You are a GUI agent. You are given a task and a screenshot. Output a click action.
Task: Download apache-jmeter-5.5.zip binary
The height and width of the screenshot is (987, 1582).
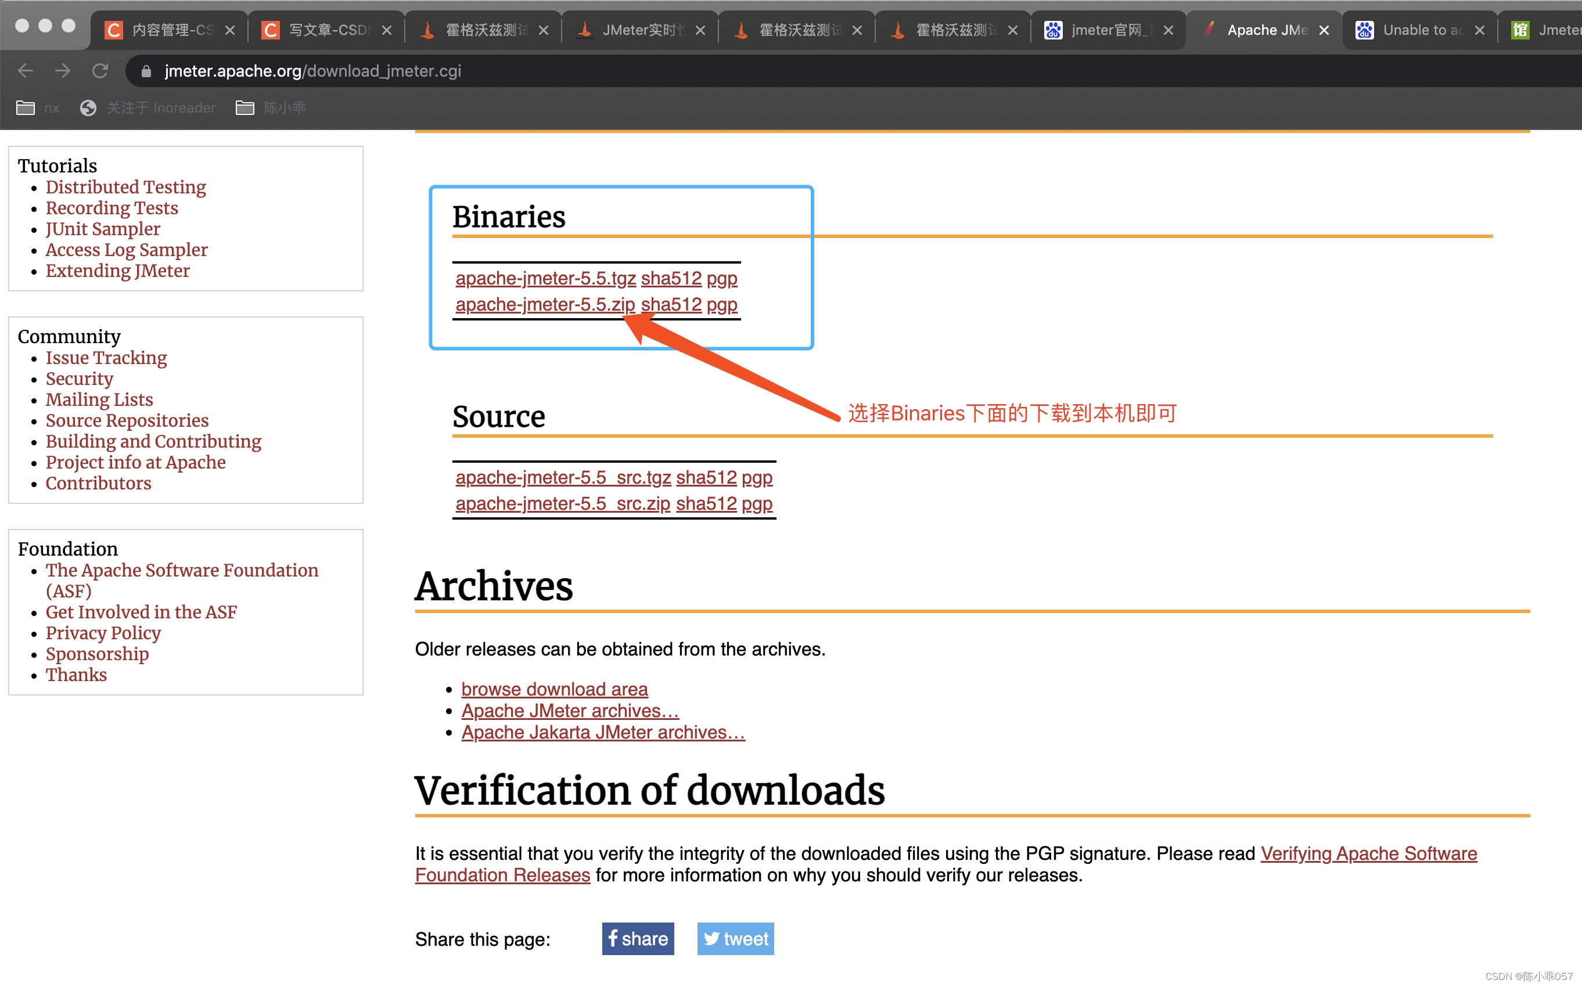tap(545, 304)
